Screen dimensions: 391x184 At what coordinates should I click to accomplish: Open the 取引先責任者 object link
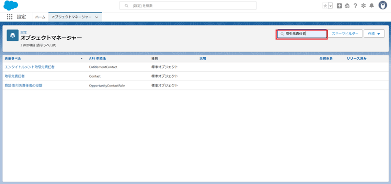(15, 76)
